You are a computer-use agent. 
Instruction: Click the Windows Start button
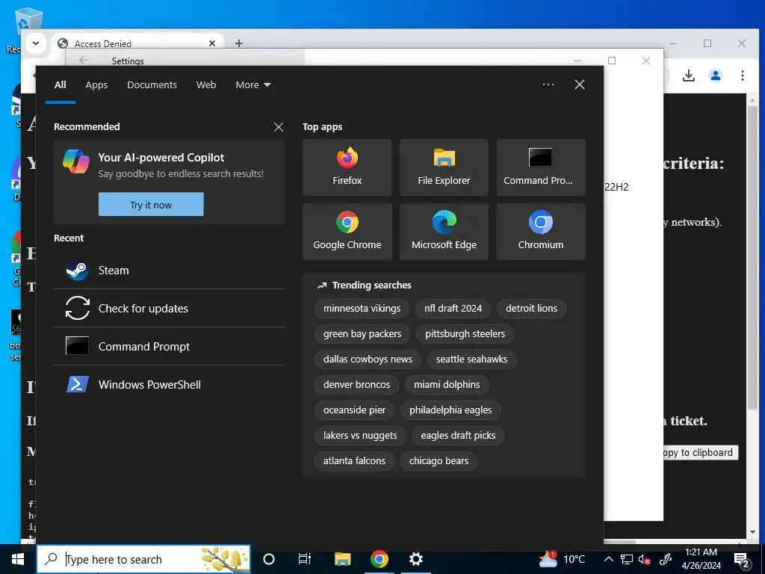pos(18,559)
